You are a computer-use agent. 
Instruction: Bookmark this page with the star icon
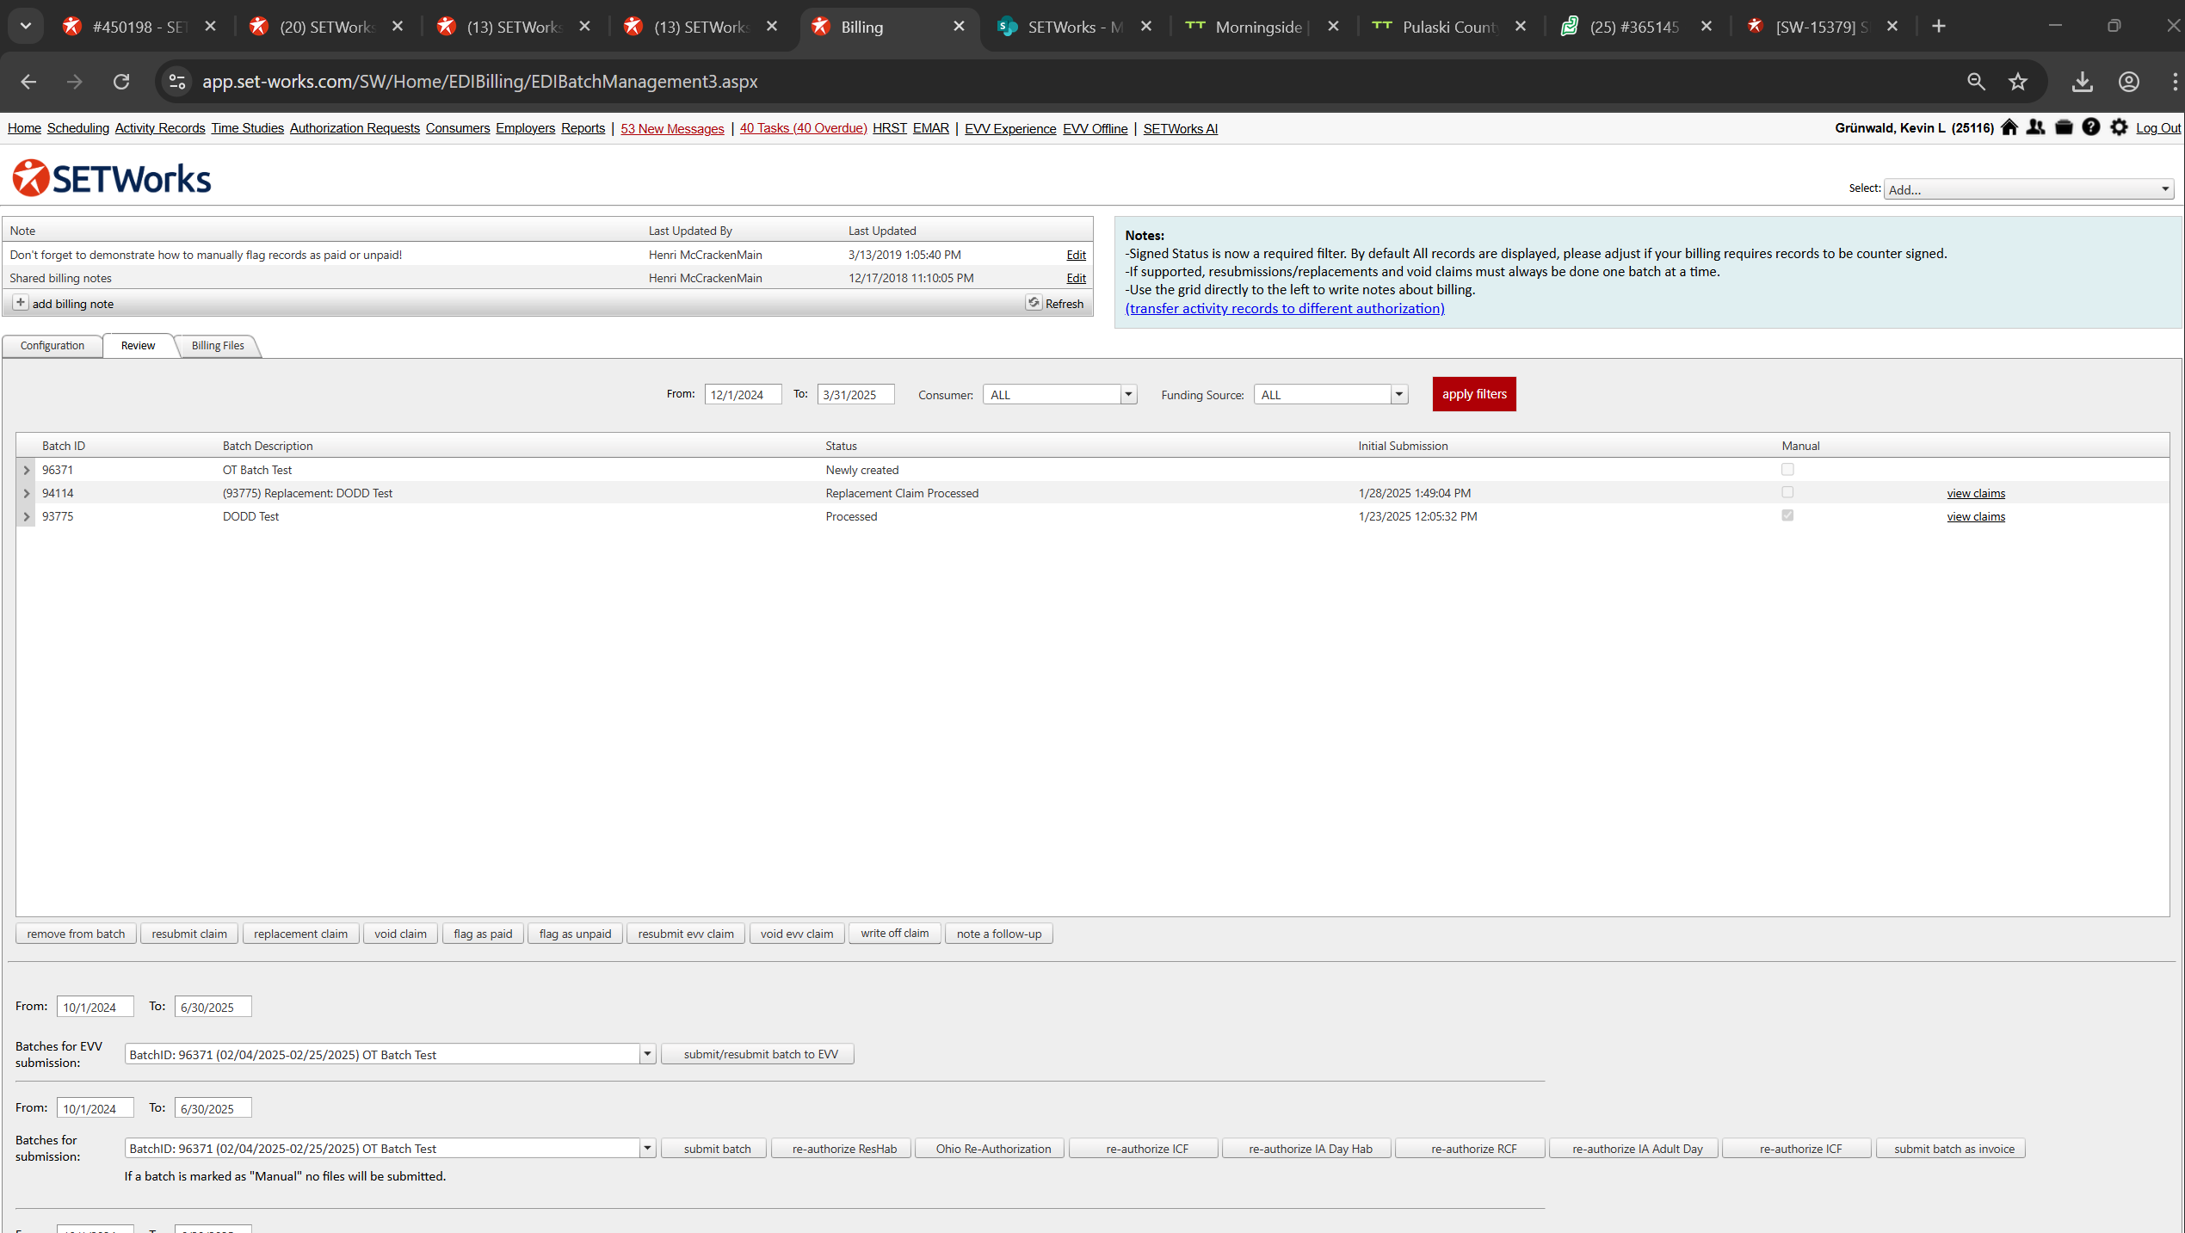tap(2018, 82)
